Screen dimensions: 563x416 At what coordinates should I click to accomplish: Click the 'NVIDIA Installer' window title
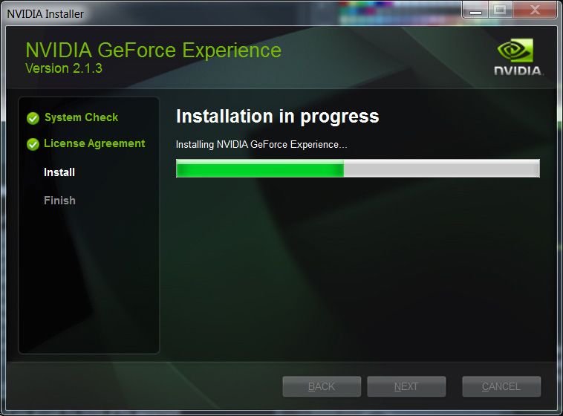tap(45, 14)
